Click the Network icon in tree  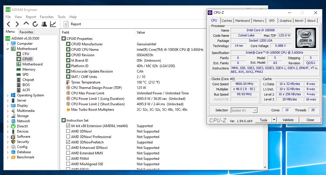13,121
